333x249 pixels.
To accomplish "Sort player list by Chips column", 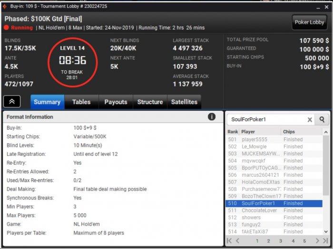I will tap(302, 132).
